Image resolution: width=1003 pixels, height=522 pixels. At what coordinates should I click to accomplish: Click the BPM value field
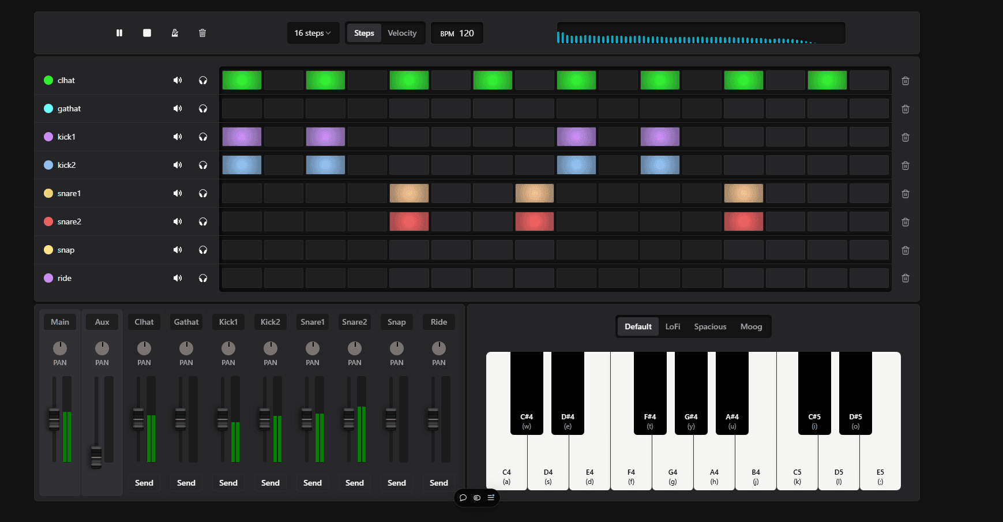(466, 33)
